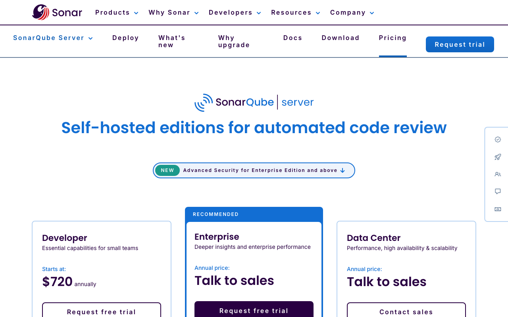Open the What's new tab
This screenshot has width=508, height=317.
pyautogui.click(x=172, y=41)
